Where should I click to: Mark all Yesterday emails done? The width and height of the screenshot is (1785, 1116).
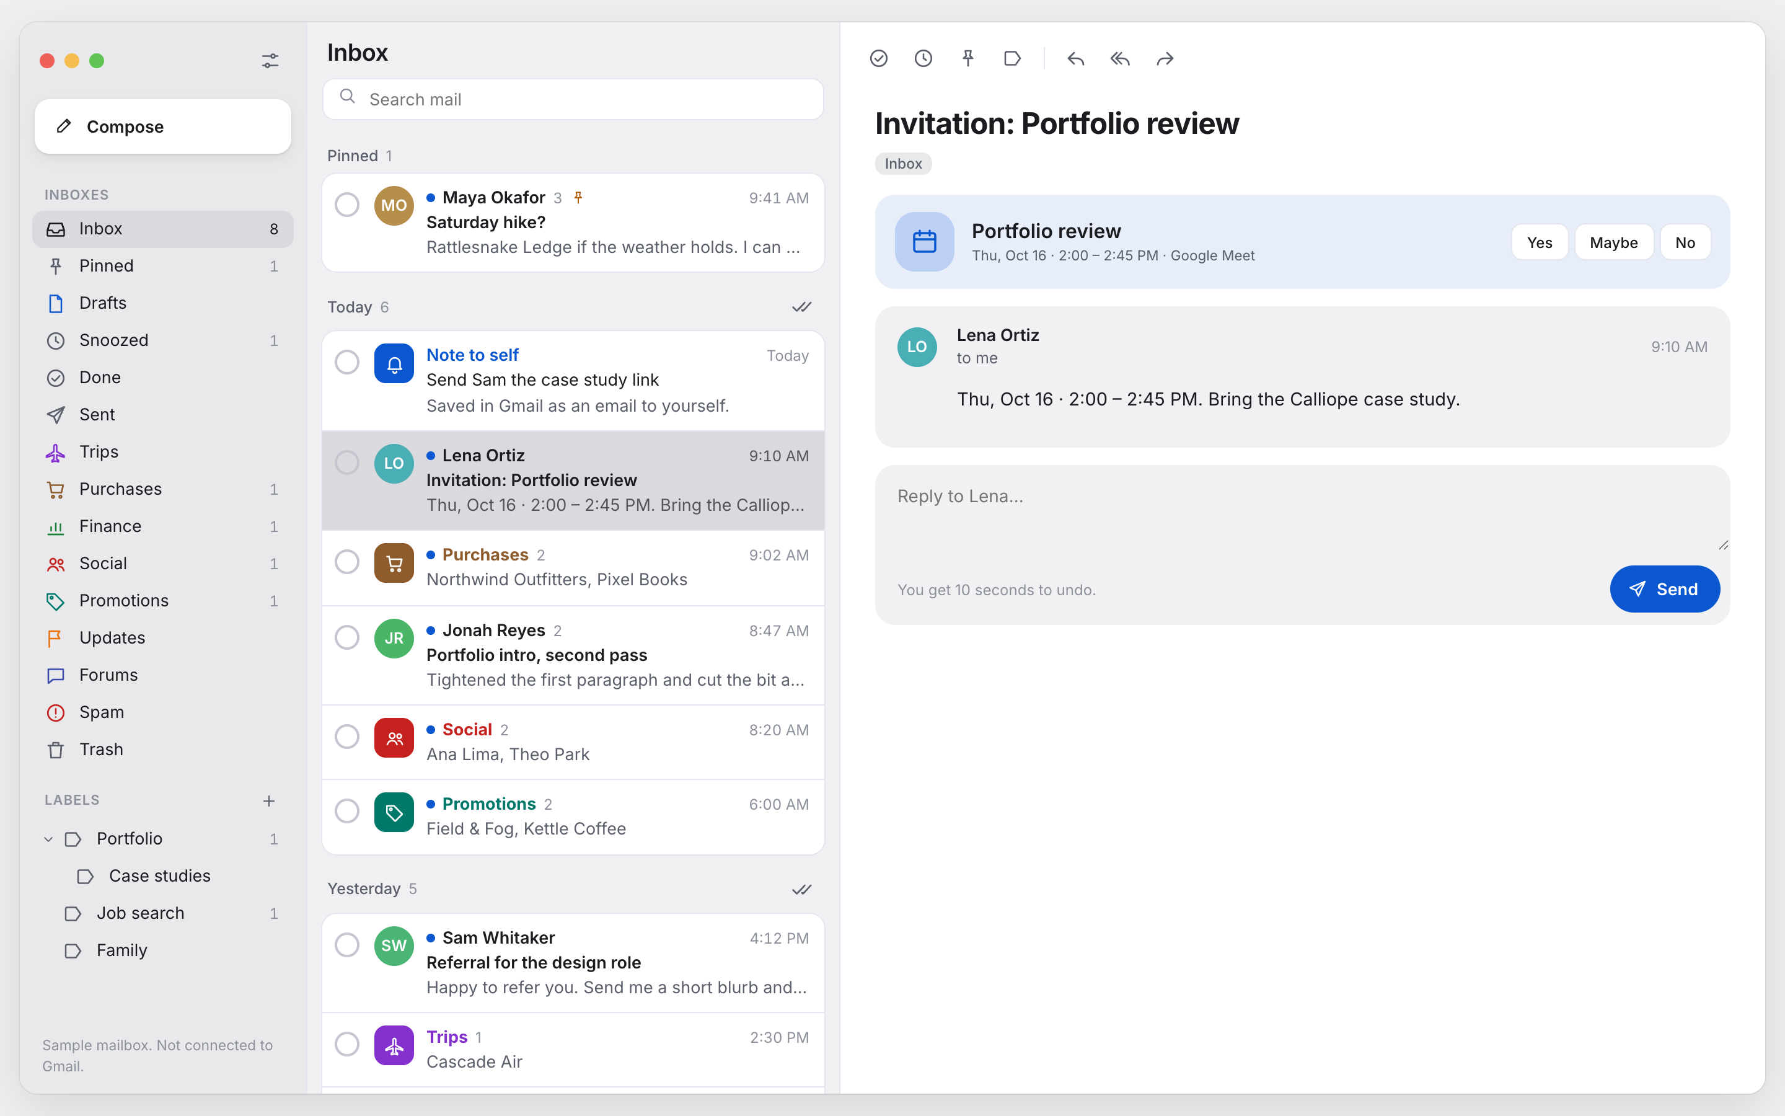point(802,890)
